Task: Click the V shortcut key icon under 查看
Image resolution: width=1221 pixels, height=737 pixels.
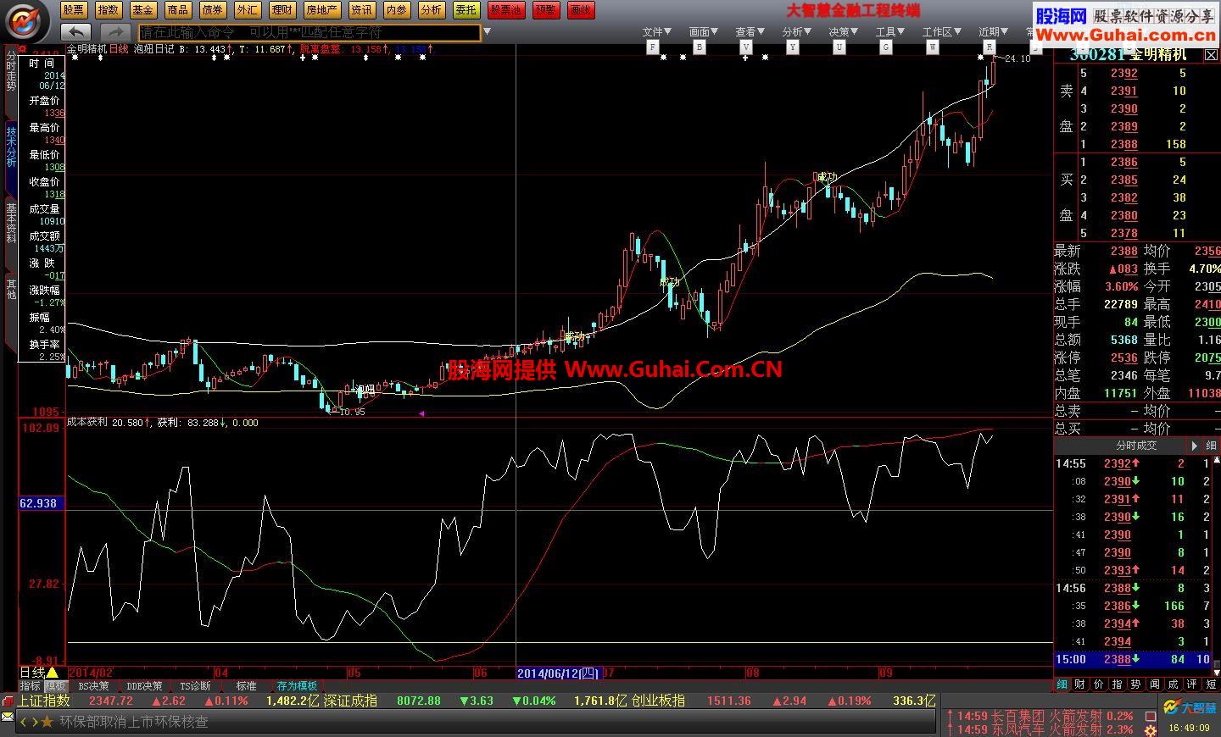Action: coord(746,47)
